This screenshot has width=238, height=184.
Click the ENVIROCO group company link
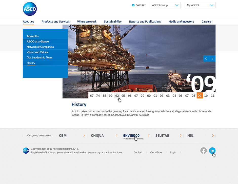[x=131, y=136]
